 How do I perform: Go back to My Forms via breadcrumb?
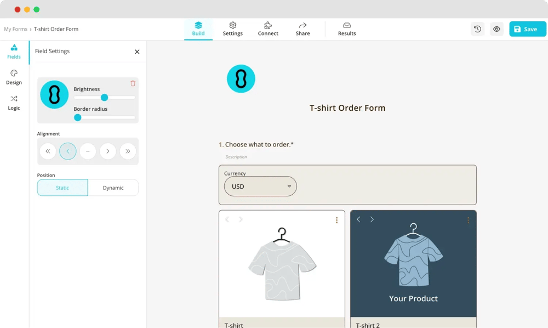15,29
